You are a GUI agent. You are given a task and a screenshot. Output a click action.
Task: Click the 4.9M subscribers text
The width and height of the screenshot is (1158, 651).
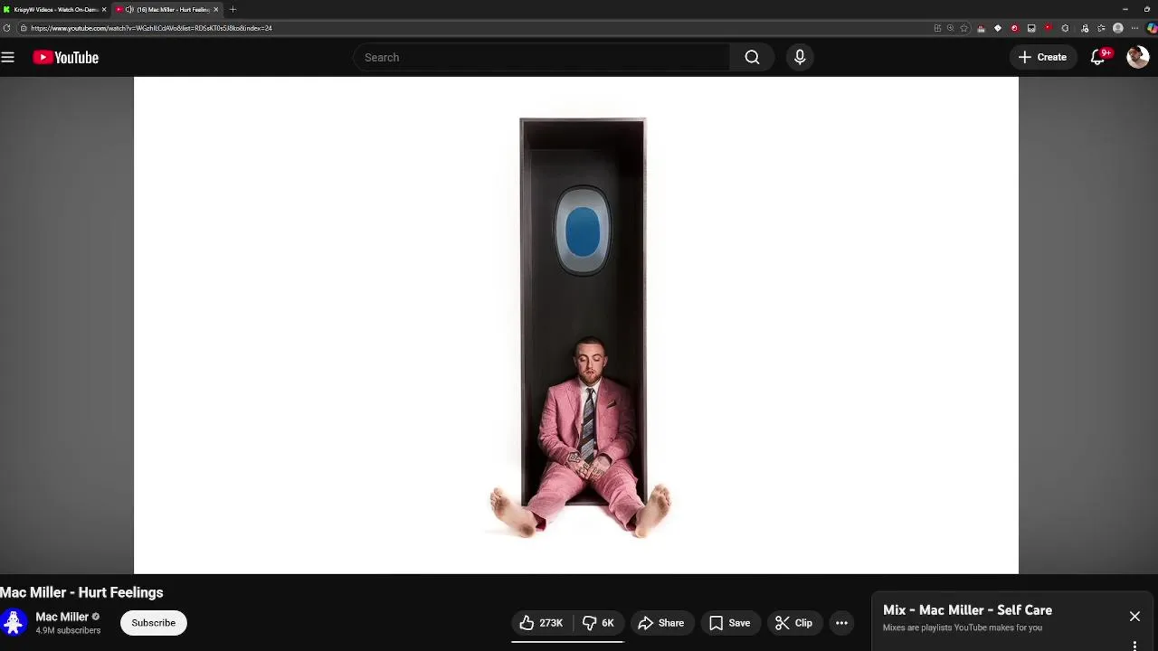click(68, 630)
